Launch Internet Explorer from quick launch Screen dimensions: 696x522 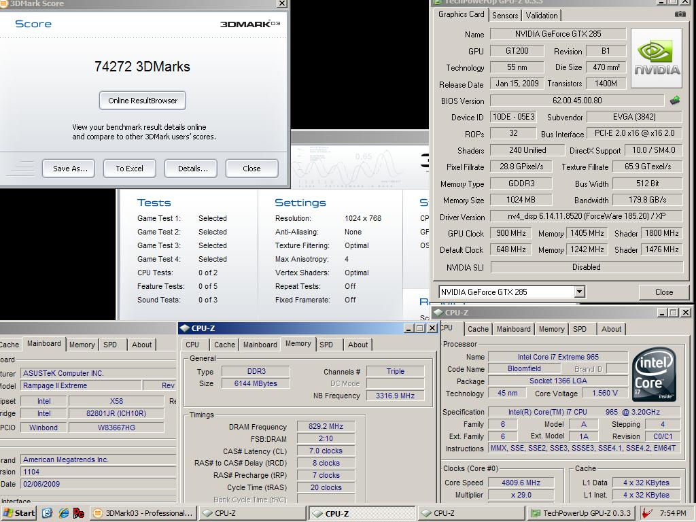[63, 513]
